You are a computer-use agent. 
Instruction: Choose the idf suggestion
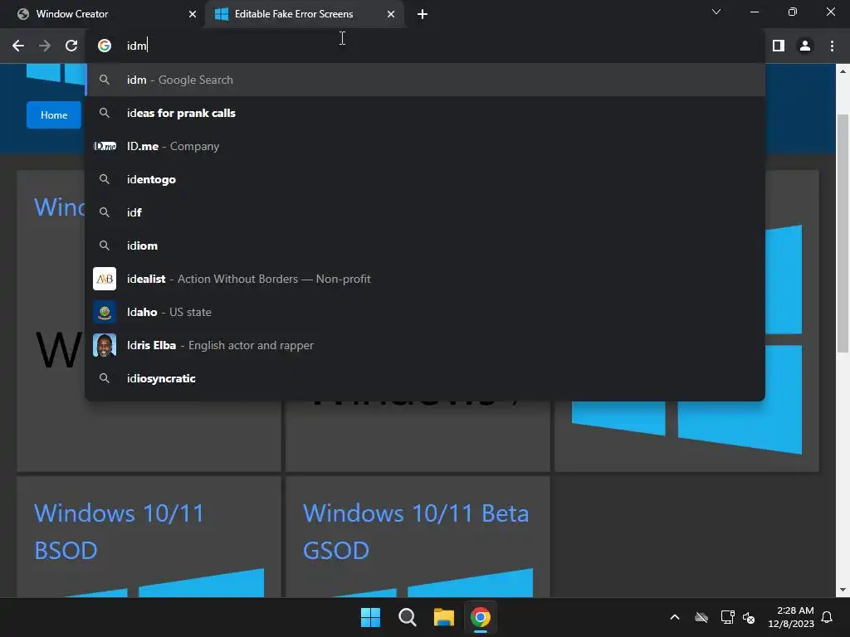(425, 212)
